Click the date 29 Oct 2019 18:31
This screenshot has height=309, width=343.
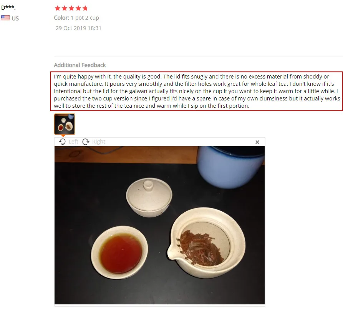[x=78, y=28]
